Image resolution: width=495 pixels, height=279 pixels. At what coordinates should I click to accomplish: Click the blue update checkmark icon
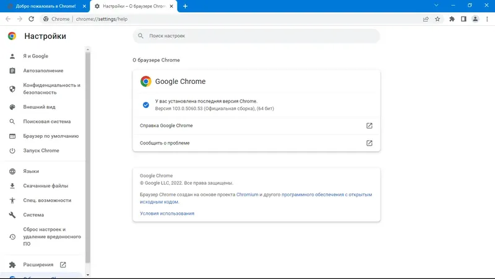coord(146,105)
